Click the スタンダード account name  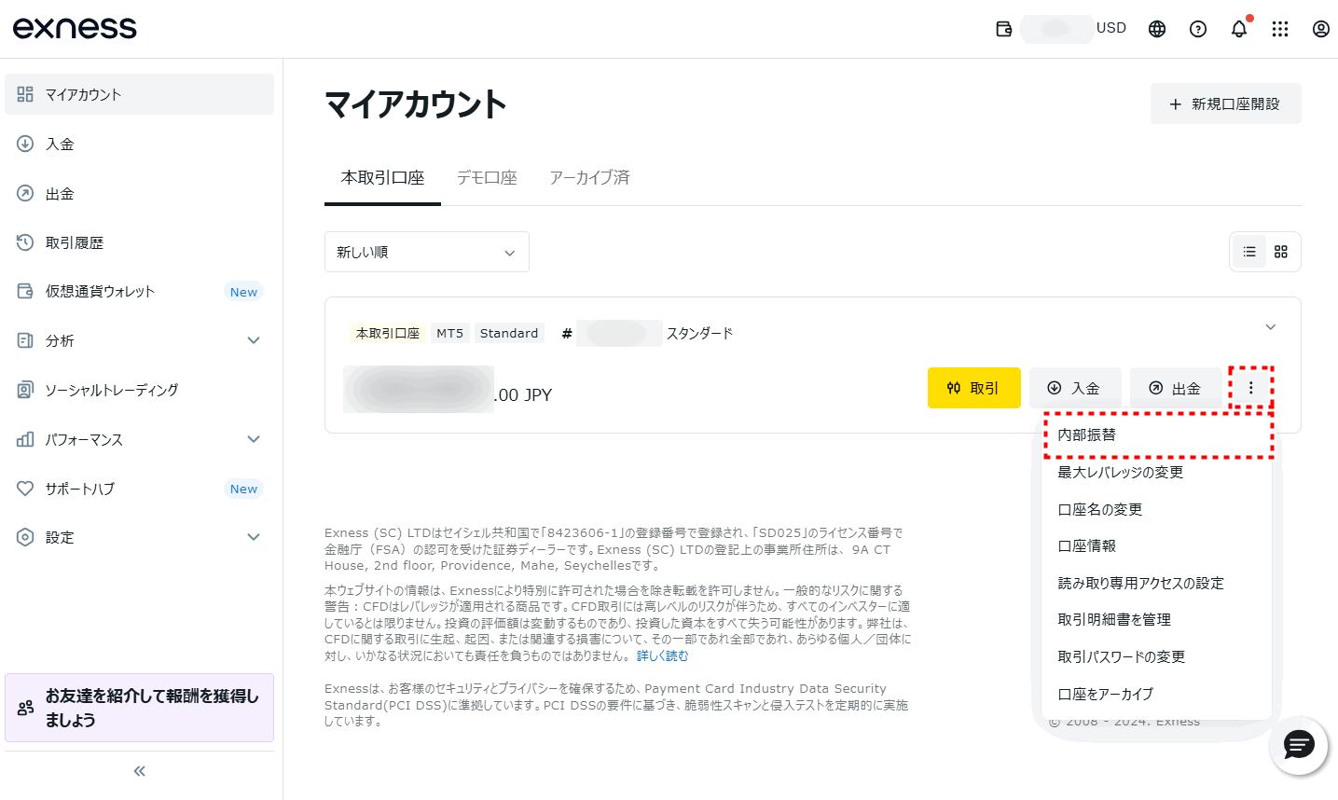coord(699,333)
